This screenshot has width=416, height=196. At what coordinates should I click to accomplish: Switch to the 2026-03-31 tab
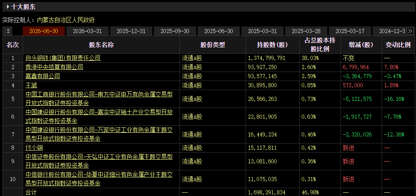point(87,31)
